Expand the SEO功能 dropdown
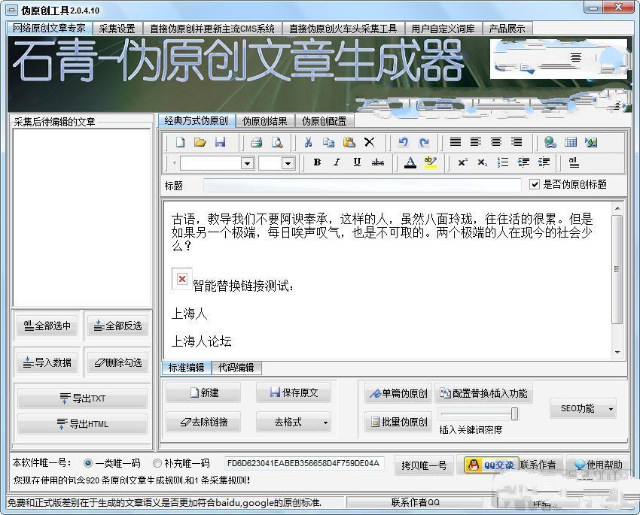 610,409
